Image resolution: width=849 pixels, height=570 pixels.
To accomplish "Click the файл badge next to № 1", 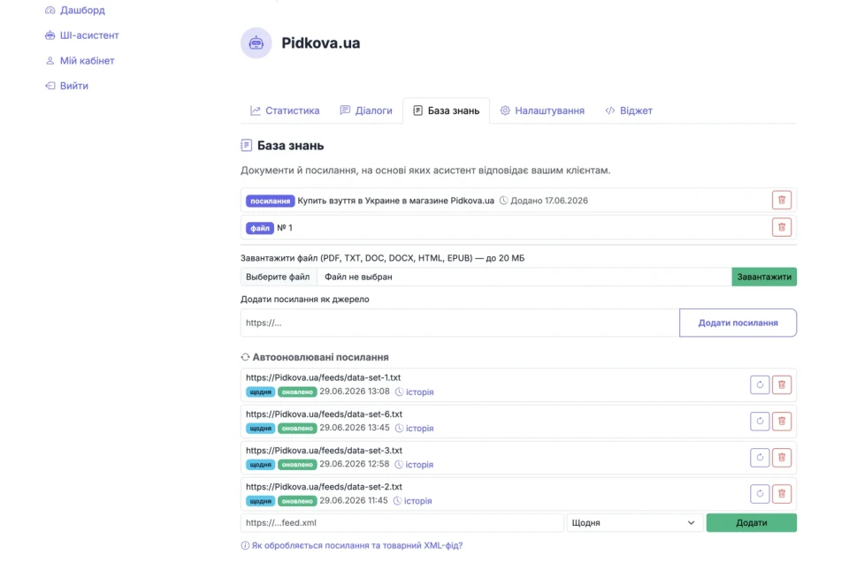I will click(x=260, y=228).
